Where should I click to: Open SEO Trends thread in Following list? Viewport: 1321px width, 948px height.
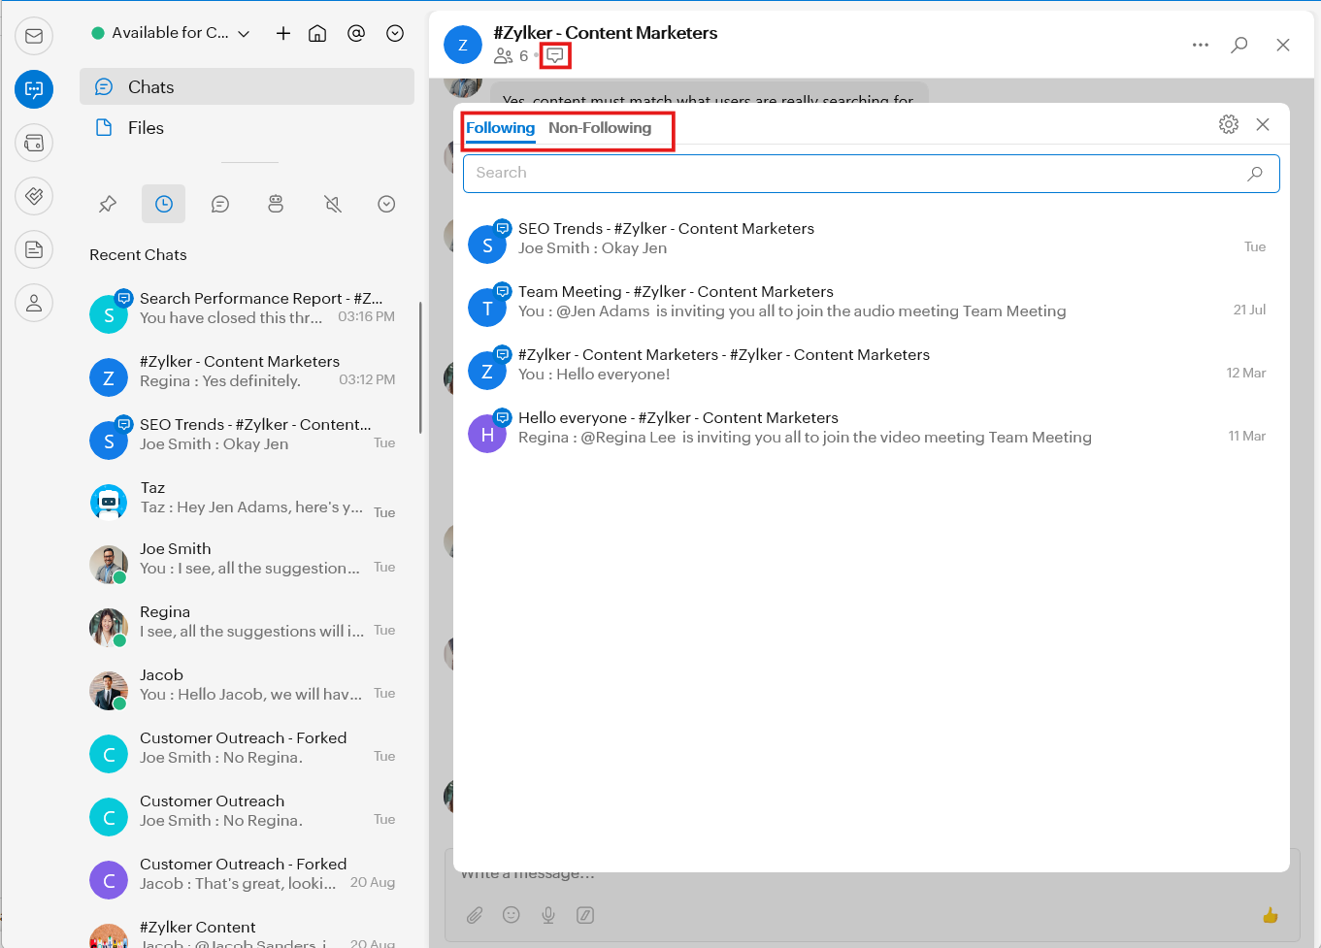tap(666, 239)
